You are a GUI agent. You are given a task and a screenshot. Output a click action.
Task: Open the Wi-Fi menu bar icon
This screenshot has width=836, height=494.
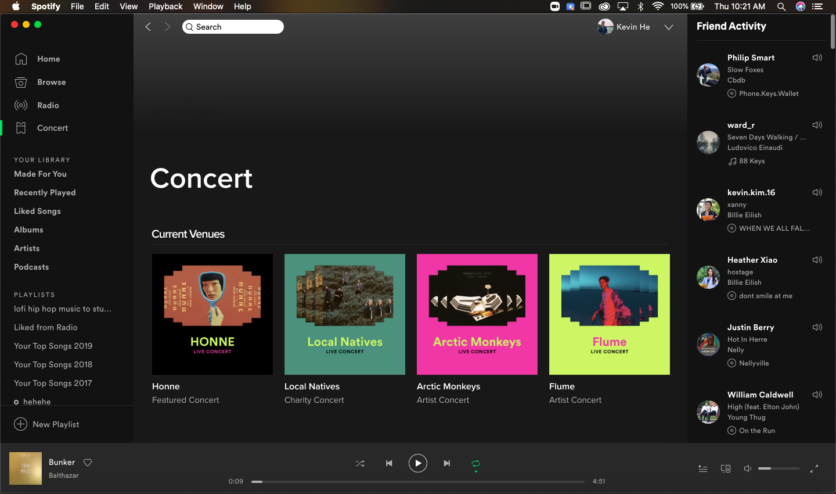(658, 6)
